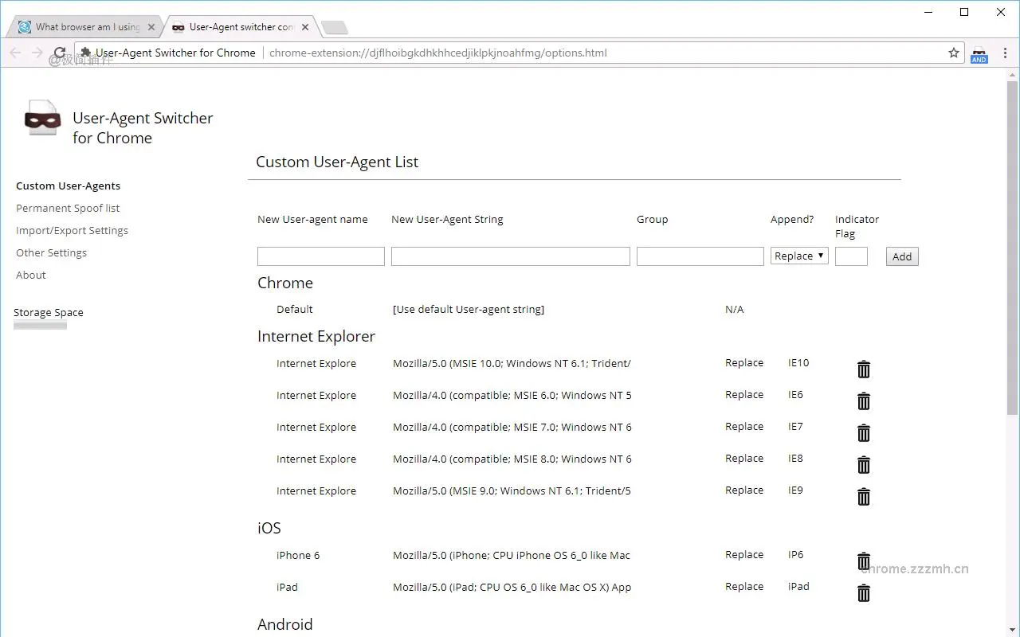Screen dimensions: 1020x637
Task: Open the Replace append mode dropdown
Action: [798, 256]
